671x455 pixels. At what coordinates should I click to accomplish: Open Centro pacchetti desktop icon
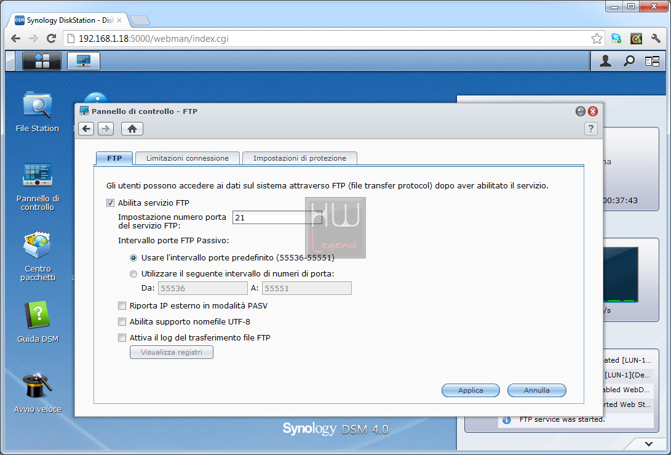pos(38,257)
